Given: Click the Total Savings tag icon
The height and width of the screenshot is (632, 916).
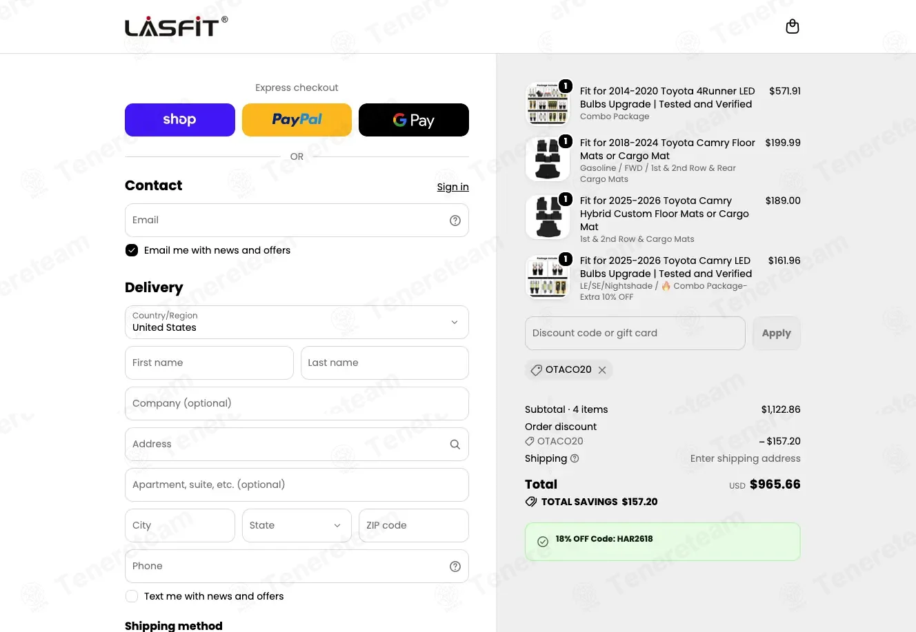Looking at the screenshot, I should click(x=531, y=502).
